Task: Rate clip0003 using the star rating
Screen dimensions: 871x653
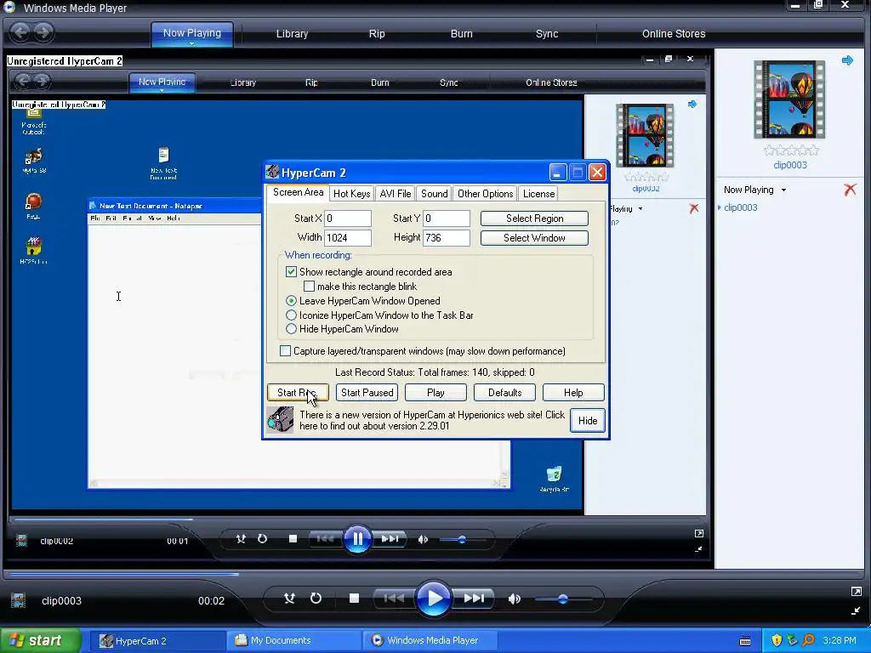Action: 791,150
